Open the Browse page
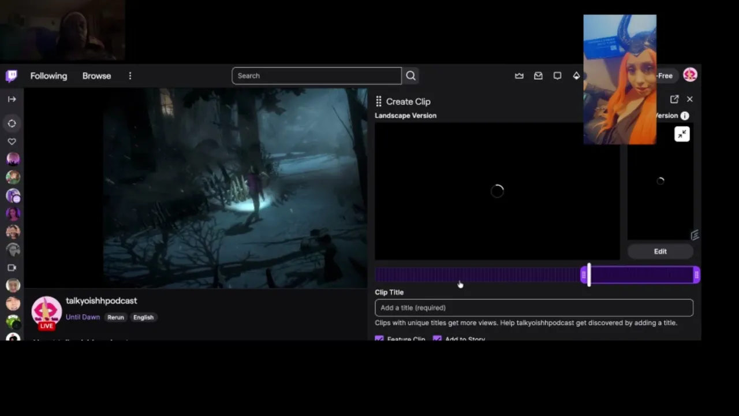This screenshot has height=416, width=739. click(x=96, y=76)
